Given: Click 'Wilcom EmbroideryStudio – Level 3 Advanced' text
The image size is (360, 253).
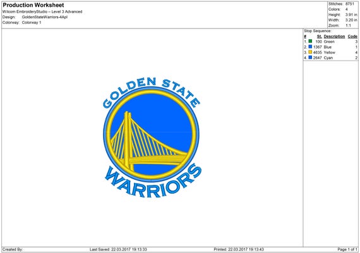Looking at the screenshot, I should 42,12.
